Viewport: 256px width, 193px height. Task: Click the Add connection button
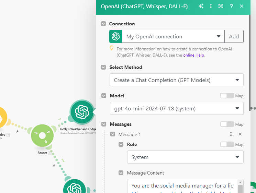click(x=234, y=36)
